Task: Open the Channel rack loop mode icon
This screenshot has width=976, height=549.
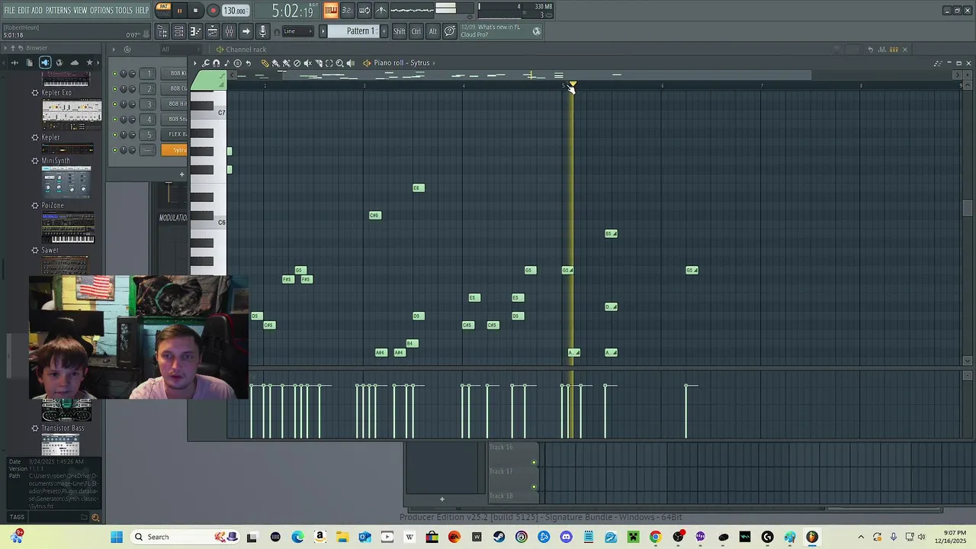Action: point(127,50)
